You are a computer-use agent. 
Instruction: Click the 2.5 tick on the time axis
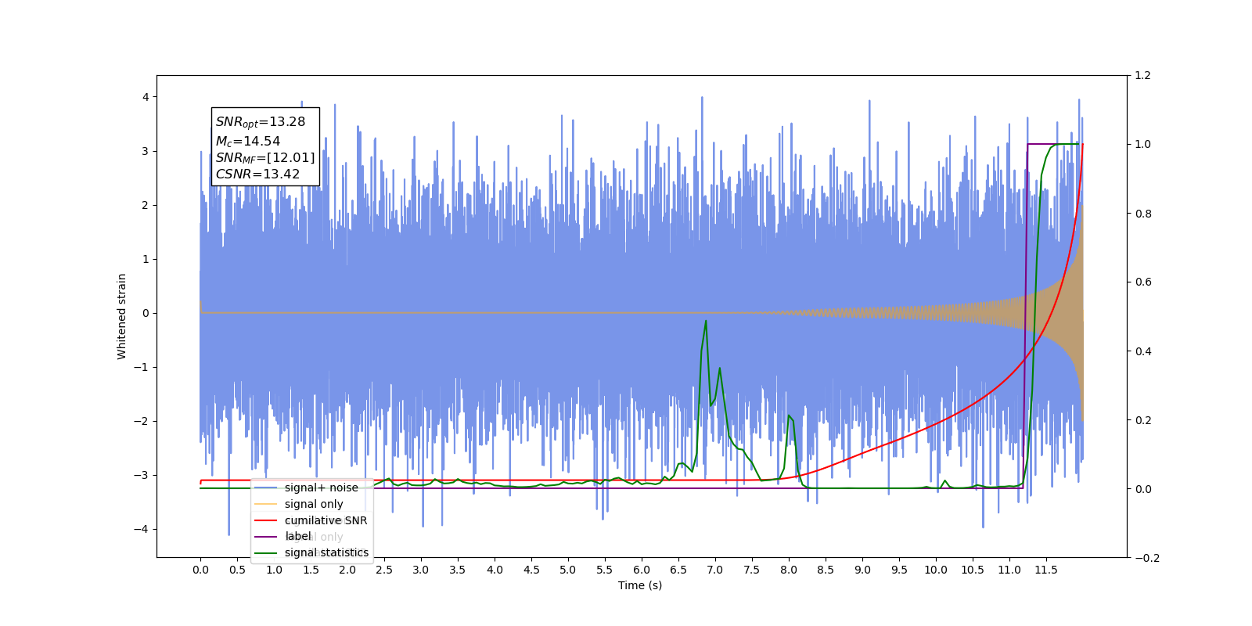(384, 570)
